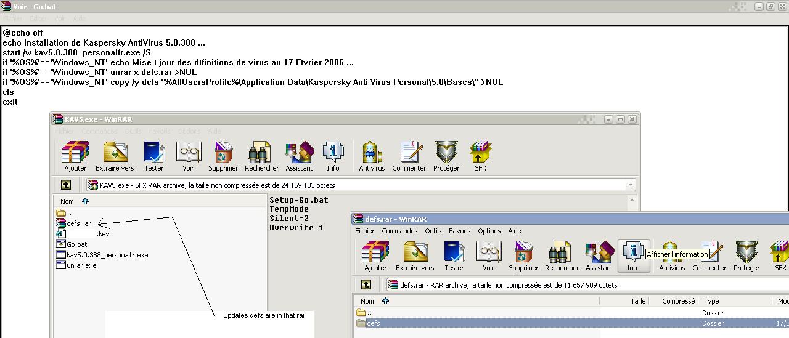Select kav5.0.388_personalfr.exe in the file list
The width and height of the screenshot is (789, 338).
(x=102, y=255)
